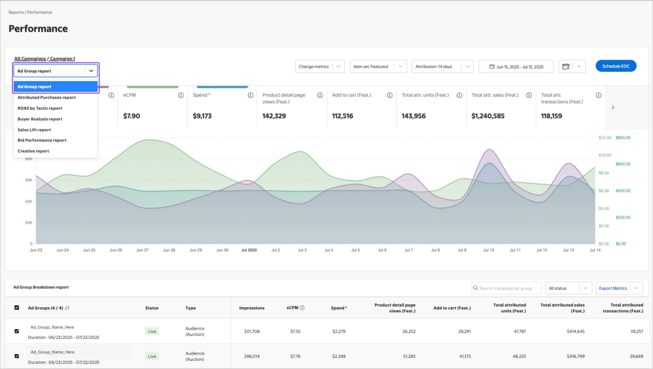Uncheck the first ad group row checkbox

[x=17, y=331]
